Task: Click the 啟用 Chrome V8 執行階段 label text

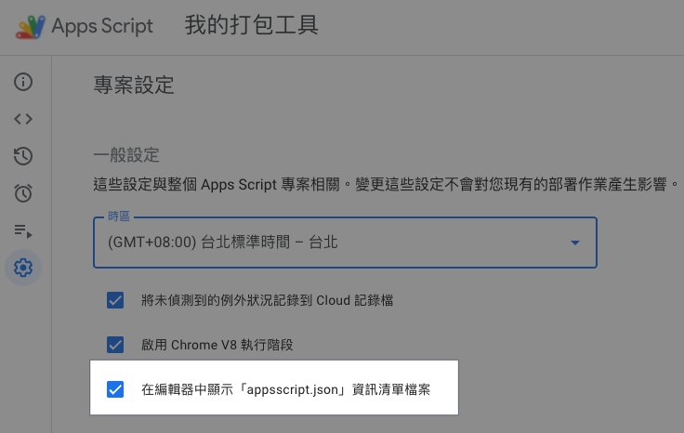Action: tap(217, 345)
